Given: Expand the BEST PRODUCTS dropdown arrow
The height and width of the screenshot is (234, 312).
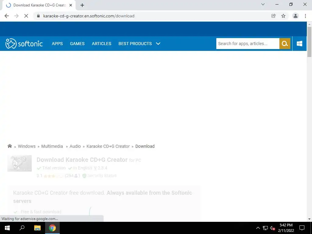Looking at the screenshot, I should [x=158, y=44].
